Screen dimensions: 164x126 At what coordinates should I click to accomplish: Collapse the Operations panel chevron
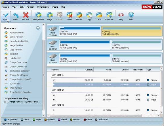coord(38,28)
